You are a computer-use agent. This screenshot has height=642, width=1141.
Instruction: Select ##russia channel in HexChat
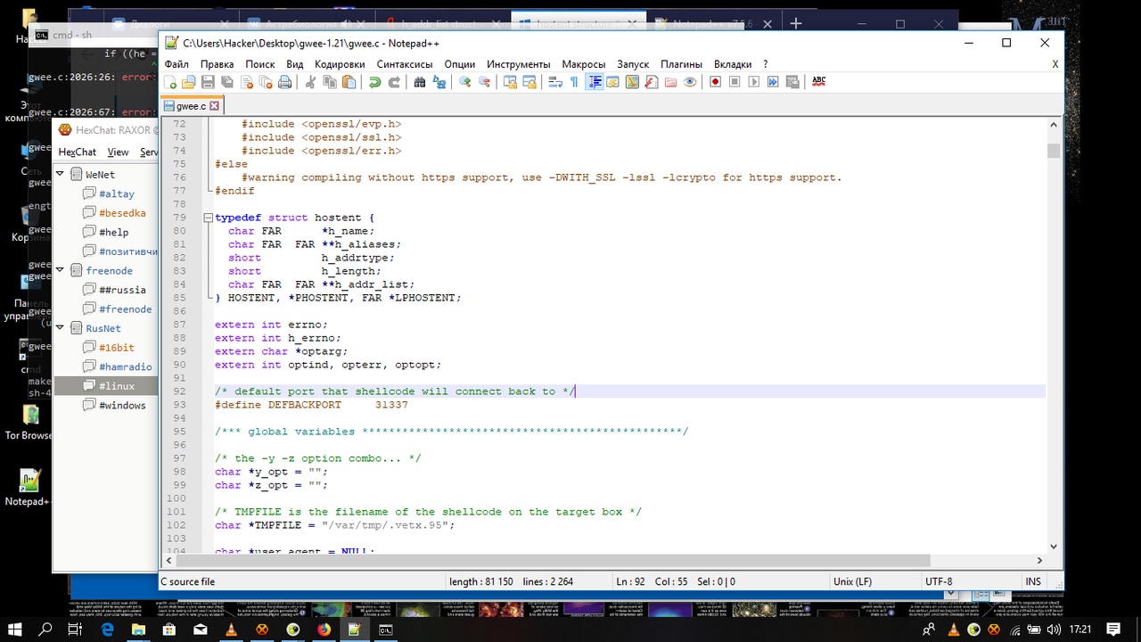[x=122, y=290]
